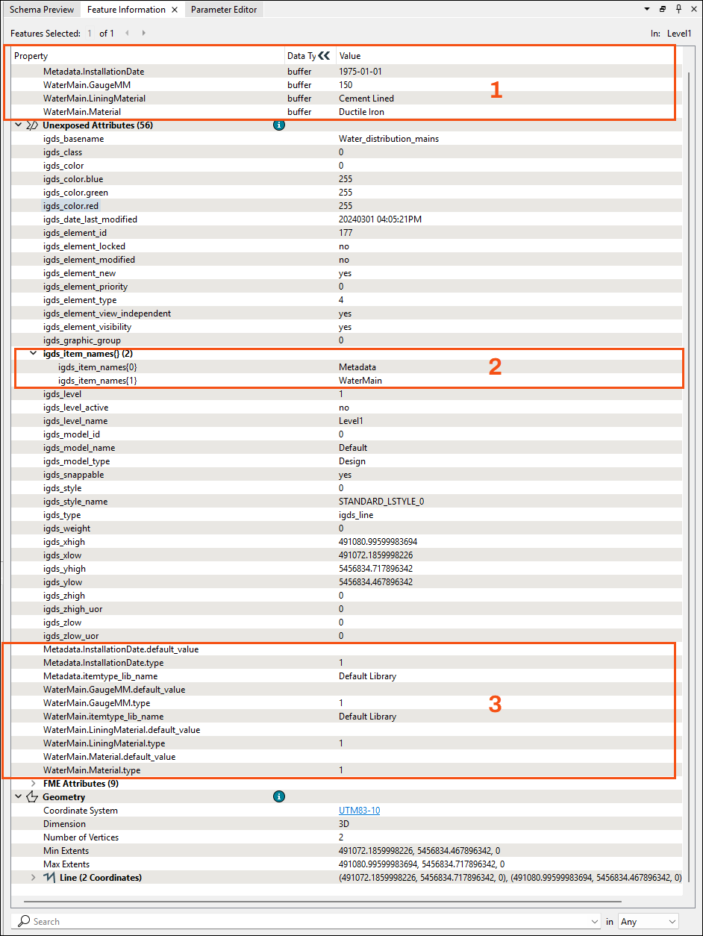Click the value 'igds_line'
Image resolution: width=703 pixels, height=936 pixels.
pyautogui.click(x=356, y=515)
